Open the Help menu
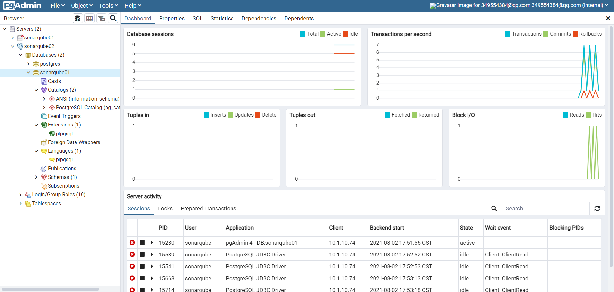Screen dimensions: 614x292 [133, 6]
